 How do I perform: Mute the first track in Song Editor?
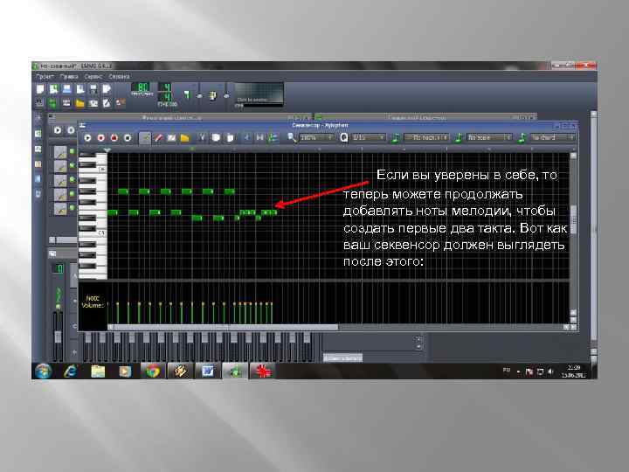point(73,151)
